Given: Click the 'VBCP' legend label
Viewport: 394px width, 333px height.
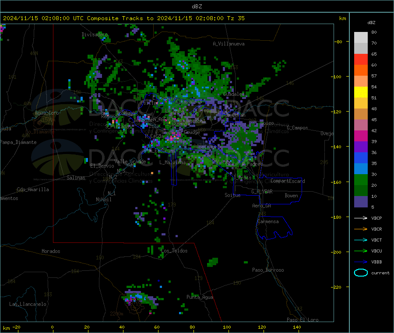Looking at the screenshot, I should click(376, 218).
